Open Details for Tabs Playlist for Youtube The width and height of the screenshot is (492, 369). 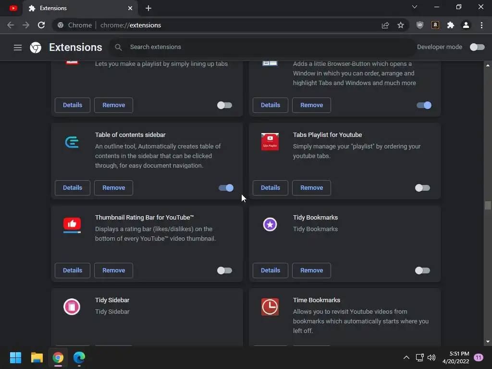tap(271, 188)
